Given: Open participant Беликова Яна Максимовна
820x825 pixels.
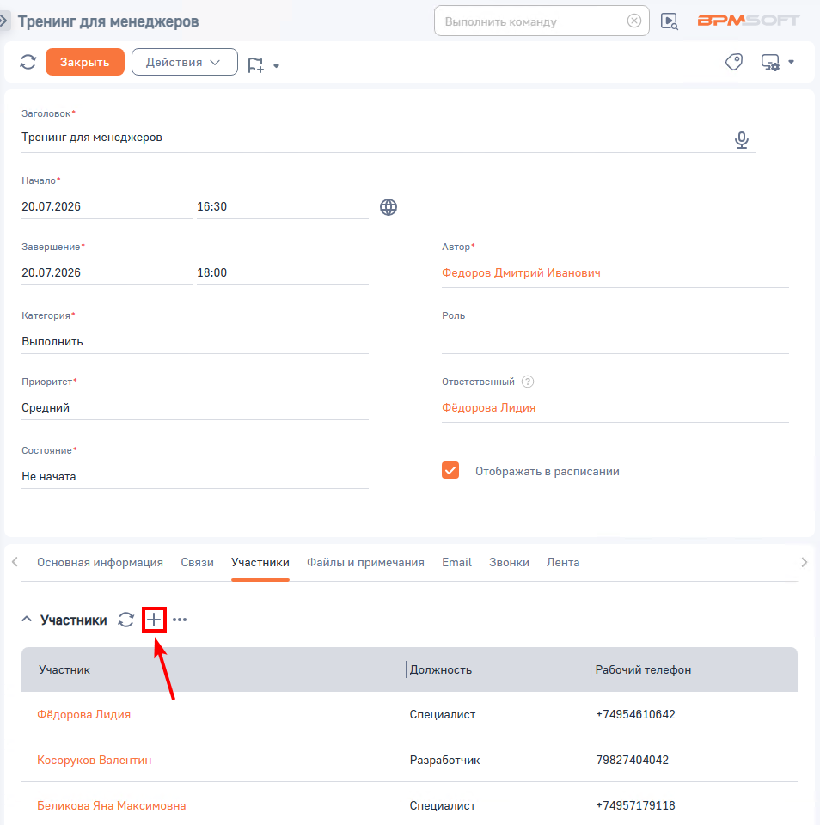Looking at the screenshot, I should (x=112, y=805).
